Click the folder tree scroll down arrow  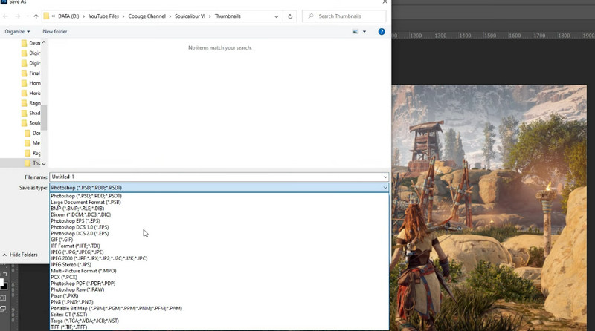coord(44,164)
